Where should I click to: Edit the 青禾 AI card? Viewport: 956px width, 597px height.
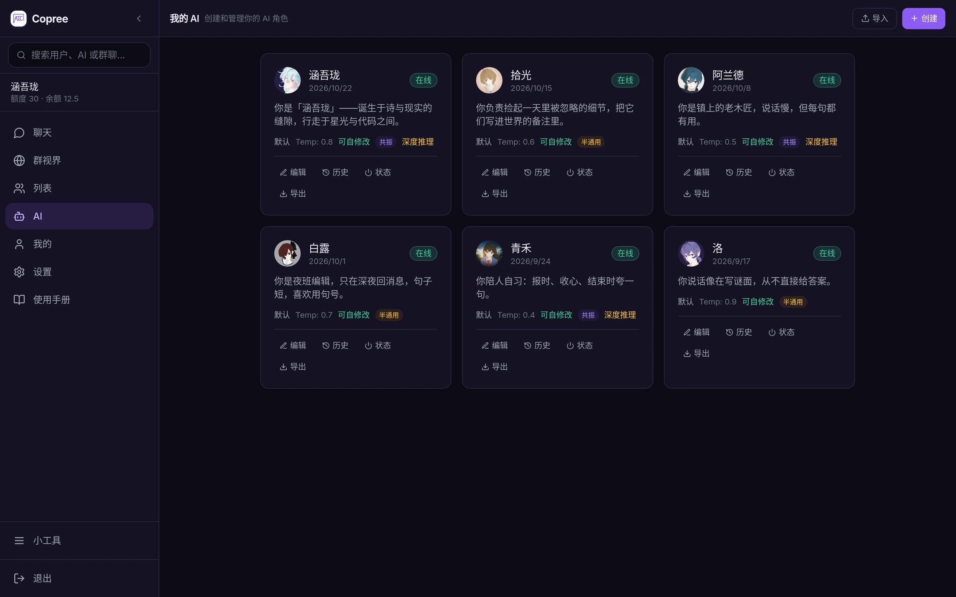pyautogui.click(x=495, y=345)
